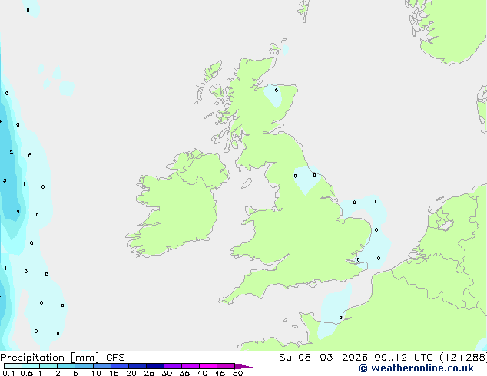The width and height of the screenshot is (487, 376).
Task: Select the 25 to 30 mm legend swatch
Action: click(155, 366)
